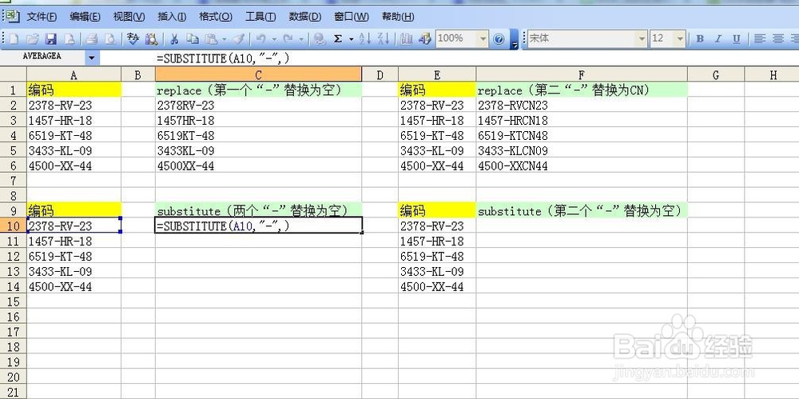Open the Chart Wizard

[x=406, y=38]
